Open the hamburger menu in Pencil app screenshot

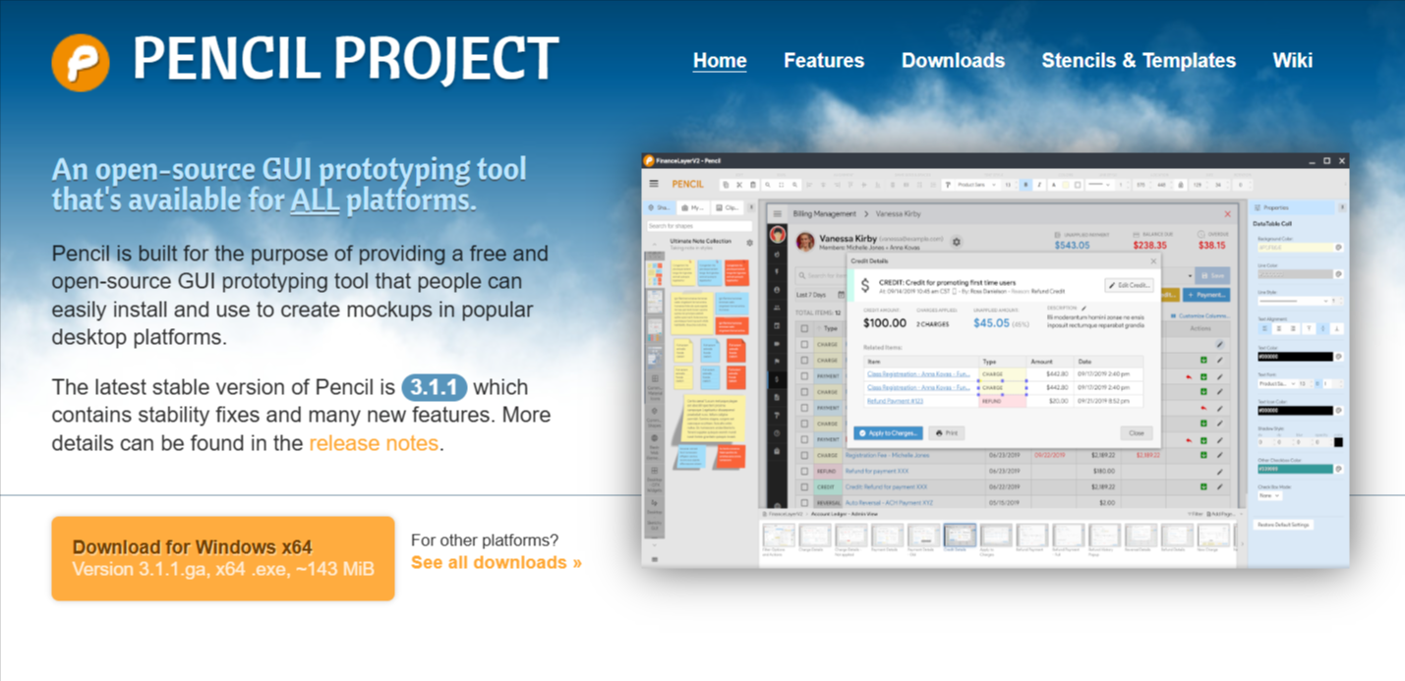pyautogui.click(x=654, y=184)
